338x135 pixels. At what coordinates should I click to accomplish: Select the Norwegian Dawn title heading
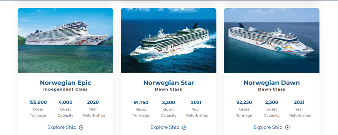[x=272, y=83]
